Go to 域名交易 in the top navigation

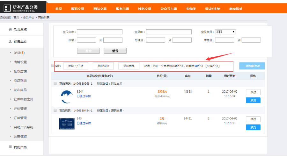144,9
